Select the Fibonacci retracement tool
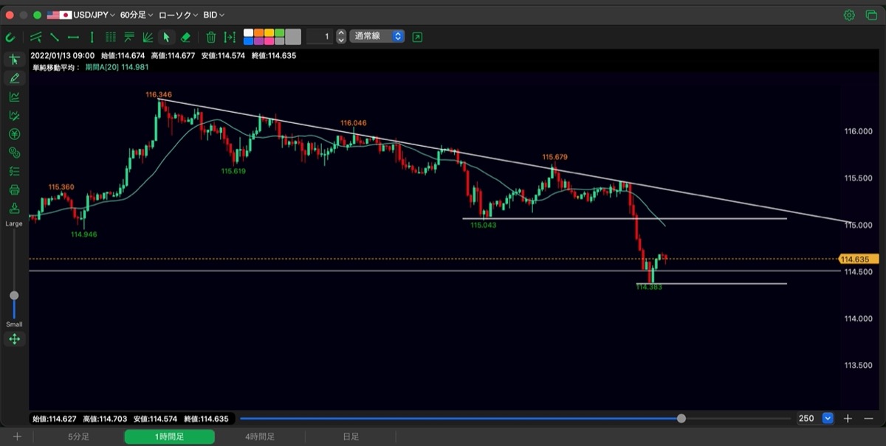 pyautogui.click(x=129, y=37)
